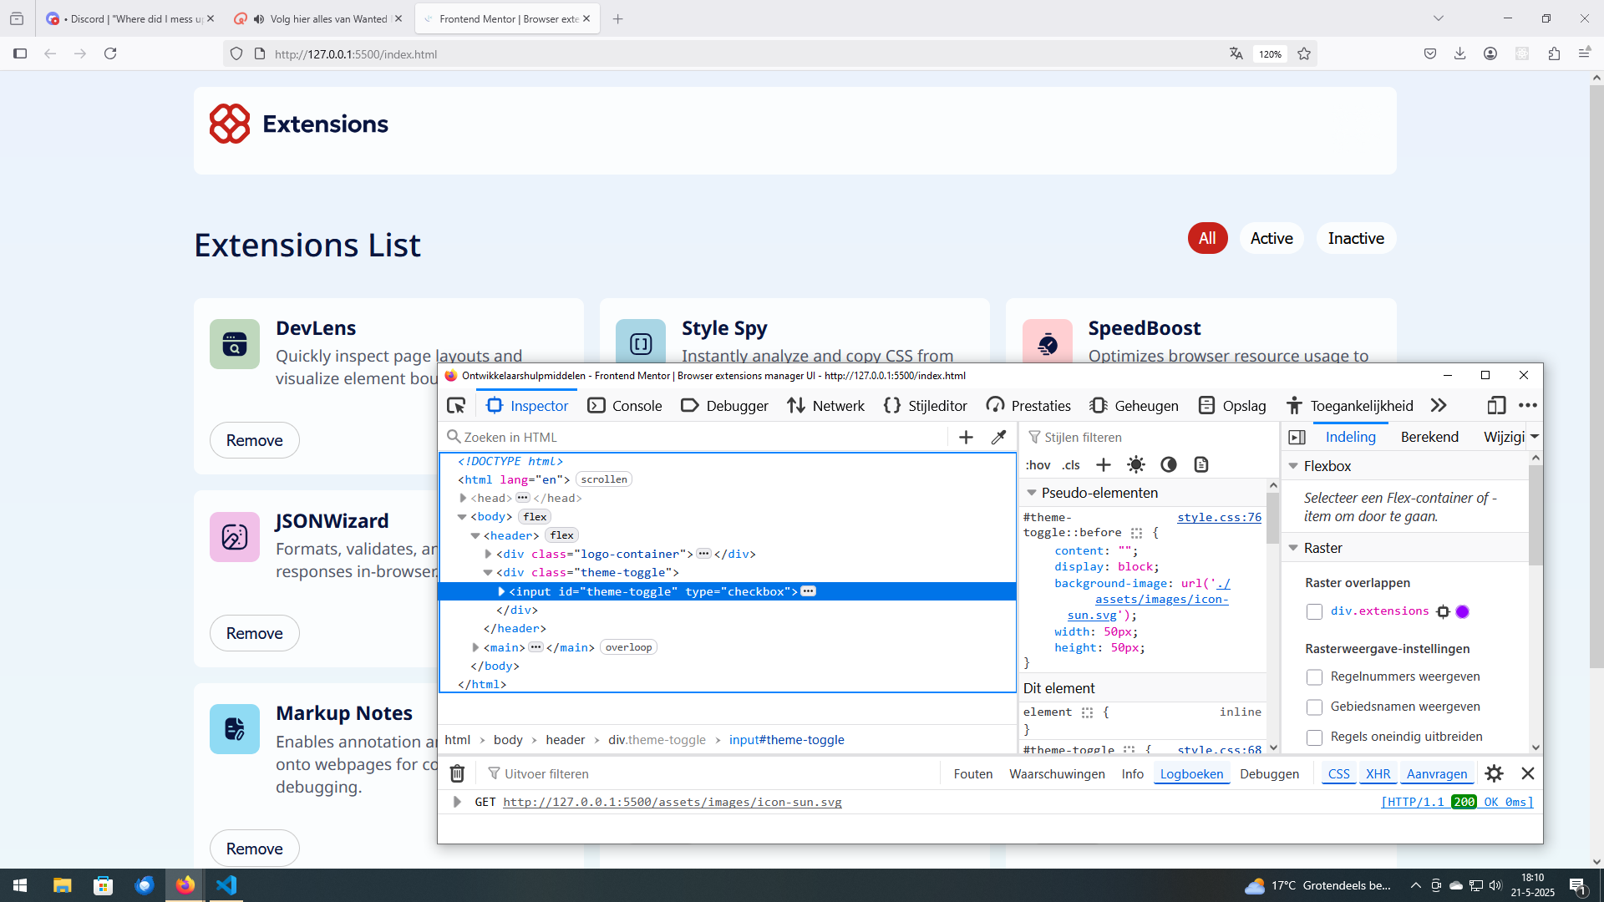Check Gebiedsnamen weergeven option
The image size is (1604, 902).
click(x=1314, y=707)
